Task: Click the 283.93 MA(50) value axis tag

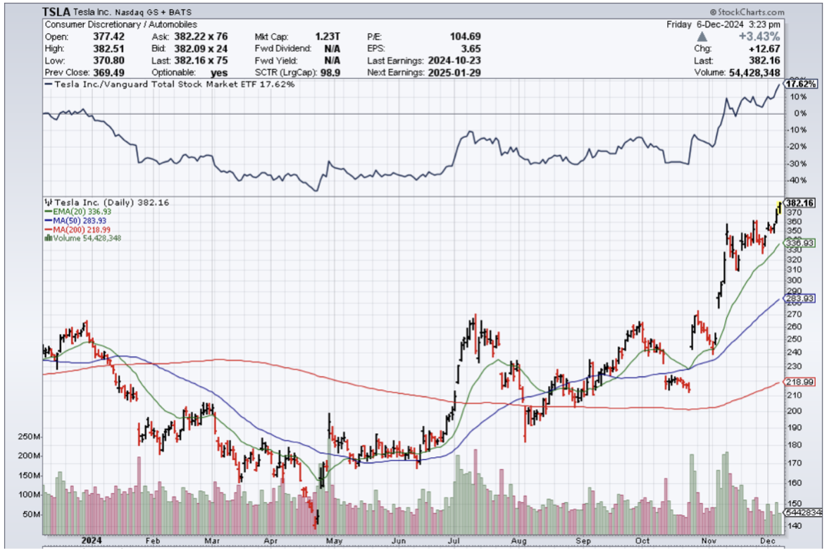Action: (800, 299)
